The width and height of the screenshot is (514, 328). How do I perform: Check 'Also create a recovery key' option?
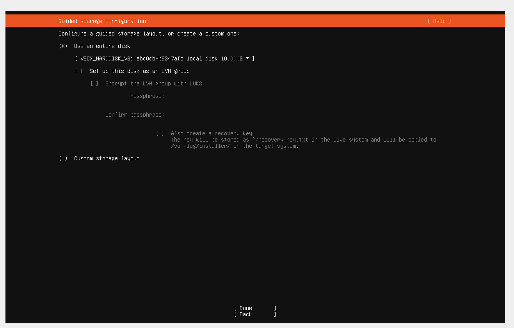[x=160, y=133]
